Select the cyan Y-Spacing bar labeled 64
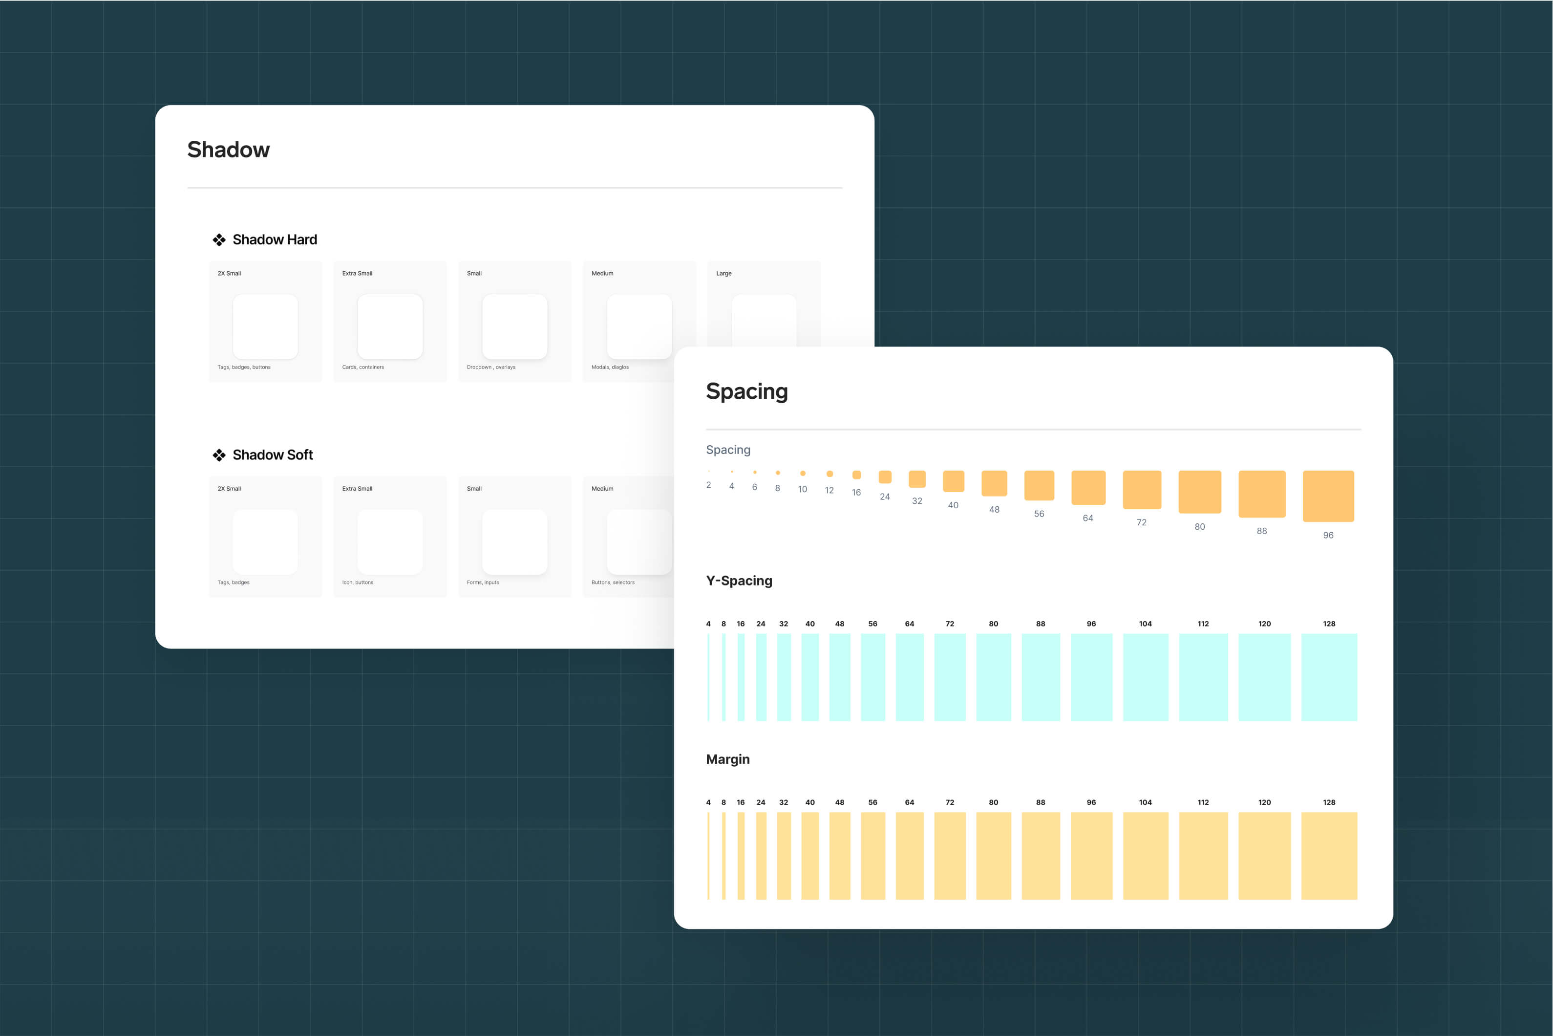This screenshot has height=1036, width=1553. coord(910,677)
